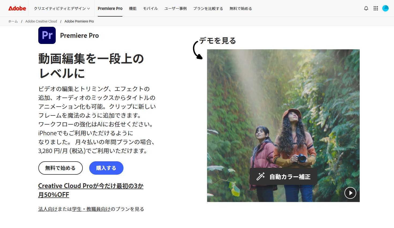The width and height of the screenshot is (394, 228).
Task: Open the 機能 nav item
Action: click(133, 9)
